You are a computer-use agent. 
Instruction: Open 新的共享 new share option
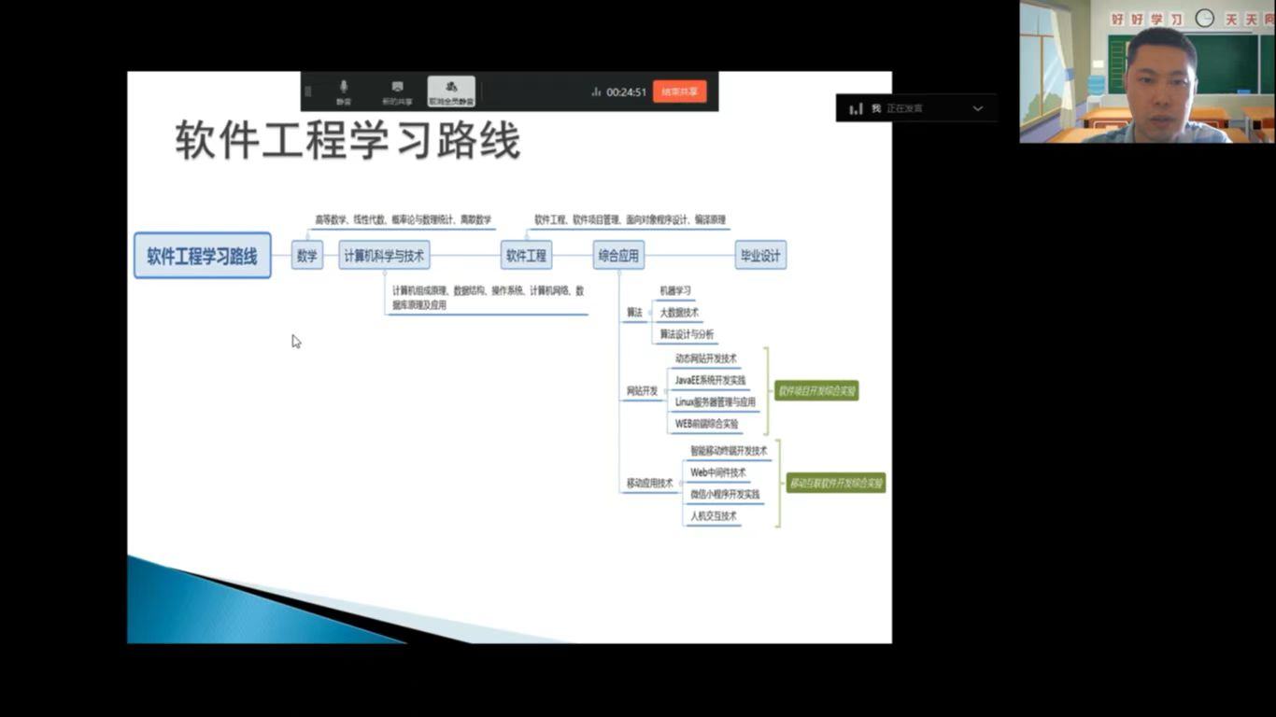tap(397, 91)
